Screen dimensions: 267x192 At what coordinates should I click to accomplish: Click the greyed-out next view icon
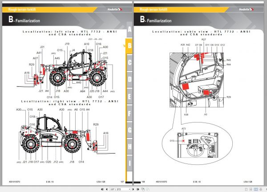click(148, 189)
